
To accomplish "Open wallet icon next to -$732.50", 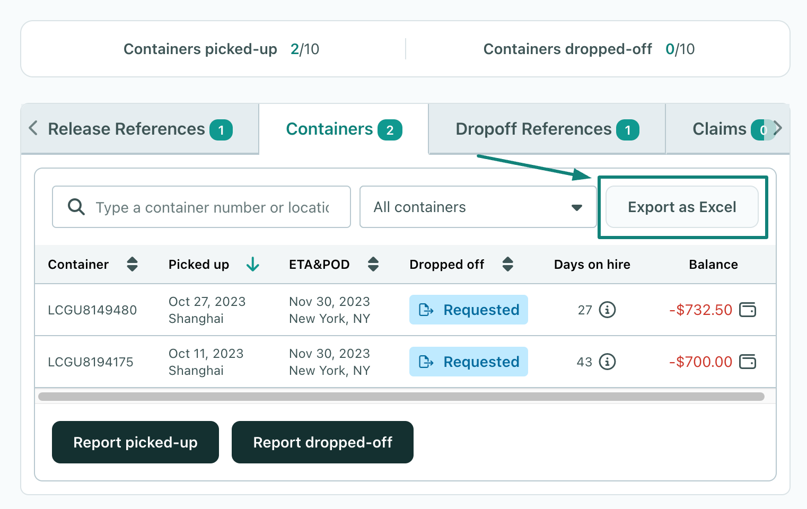I will [748, 310].
